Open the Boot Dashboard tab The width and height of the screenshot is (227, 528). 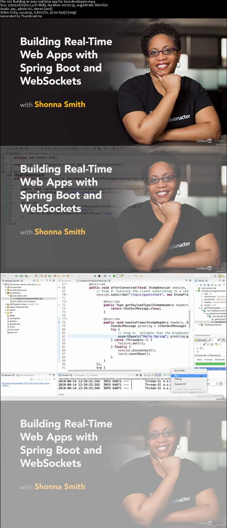25,375
